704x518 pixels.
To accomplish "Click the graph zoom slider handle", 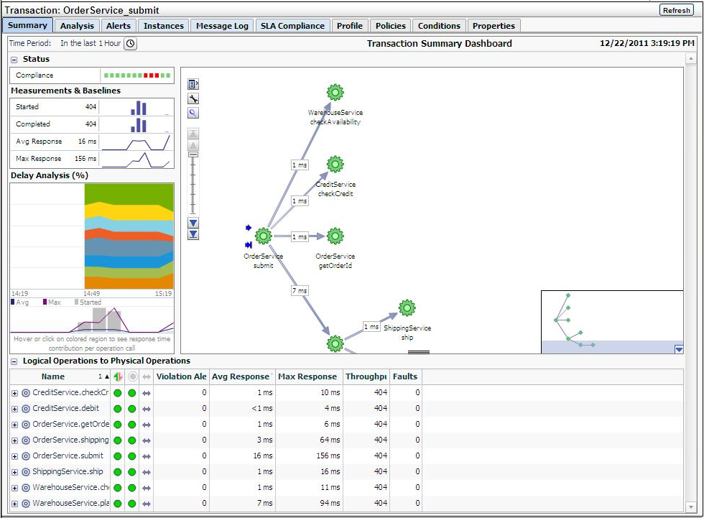I will (193, 155).
